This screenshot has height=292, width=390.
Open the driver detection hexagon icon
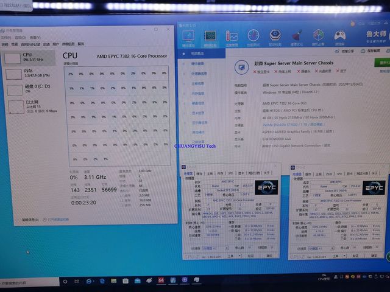click(x=275, y=35)
